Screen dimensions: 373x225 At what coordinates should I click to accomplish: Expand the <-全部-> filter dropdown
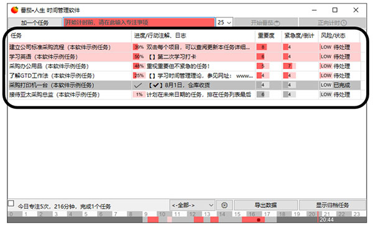192,205
